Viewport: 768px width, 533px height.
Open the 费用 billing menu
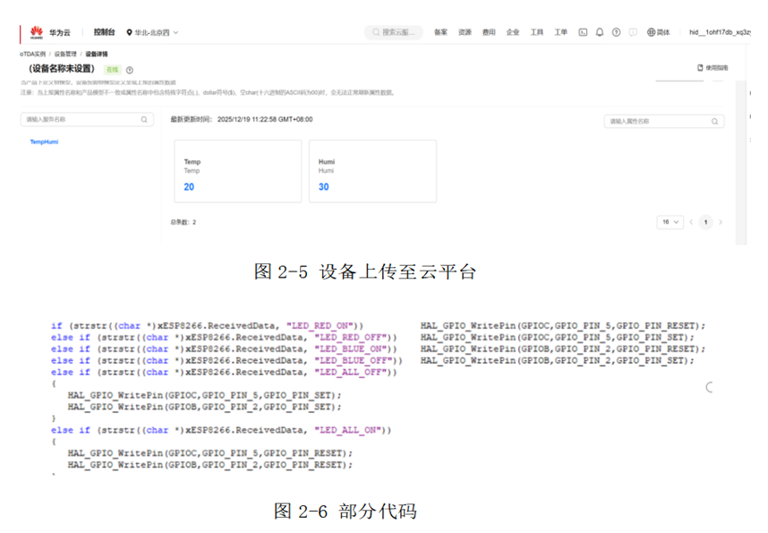pyautogui.click(x=489, y=32)
